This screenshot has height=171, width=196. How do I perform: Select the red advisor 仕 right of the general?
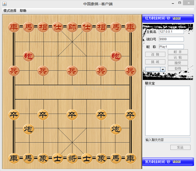click(87, 27)
